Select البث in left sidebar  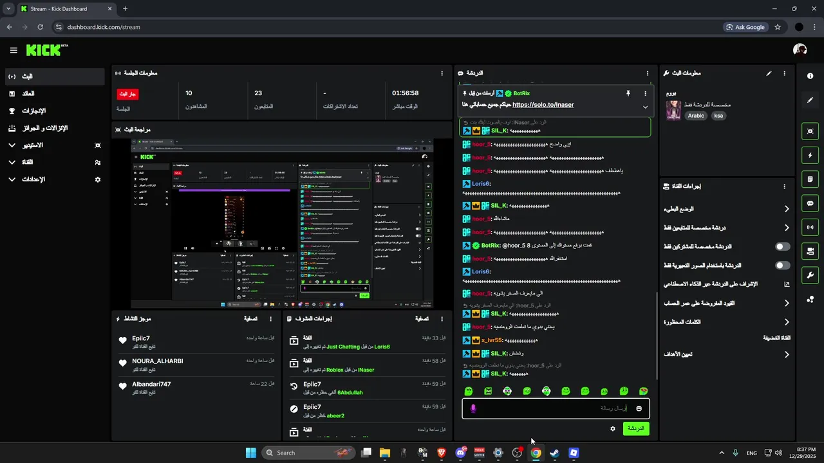tap(55, 77)
